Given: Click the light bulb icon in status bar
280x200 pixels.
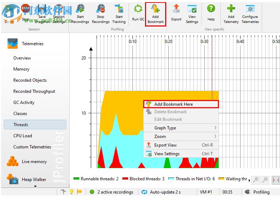Looking at the screenshot, I should (71, 192).
